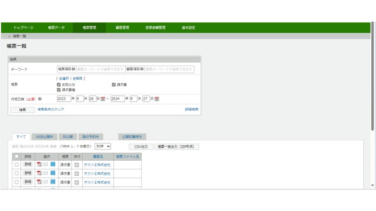This screenshot has height=211, width=376.
Task: Click 詳細 button in first row
Action: pyautogui.click(x=28, y=164)
